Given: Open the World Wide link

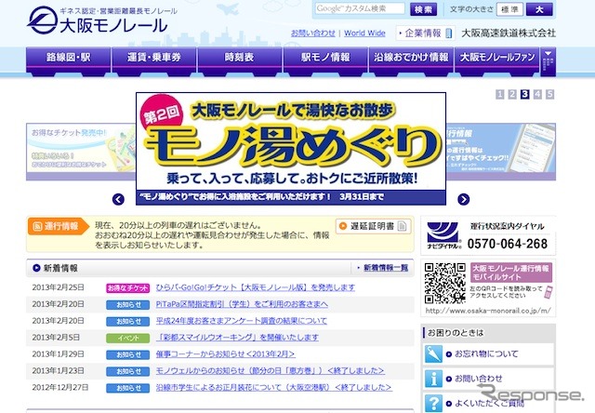Looking at the screenshot, I should [364, 33].
